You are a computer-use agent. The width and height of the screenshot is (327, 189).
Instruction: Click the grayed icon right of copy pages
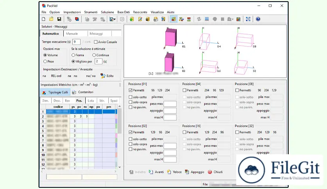(95, 19)
